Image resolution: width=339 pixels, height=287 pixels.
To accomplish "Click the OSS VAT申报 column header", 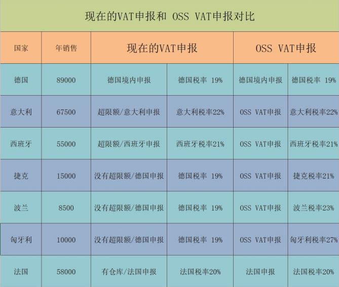I will pos(286,48).
